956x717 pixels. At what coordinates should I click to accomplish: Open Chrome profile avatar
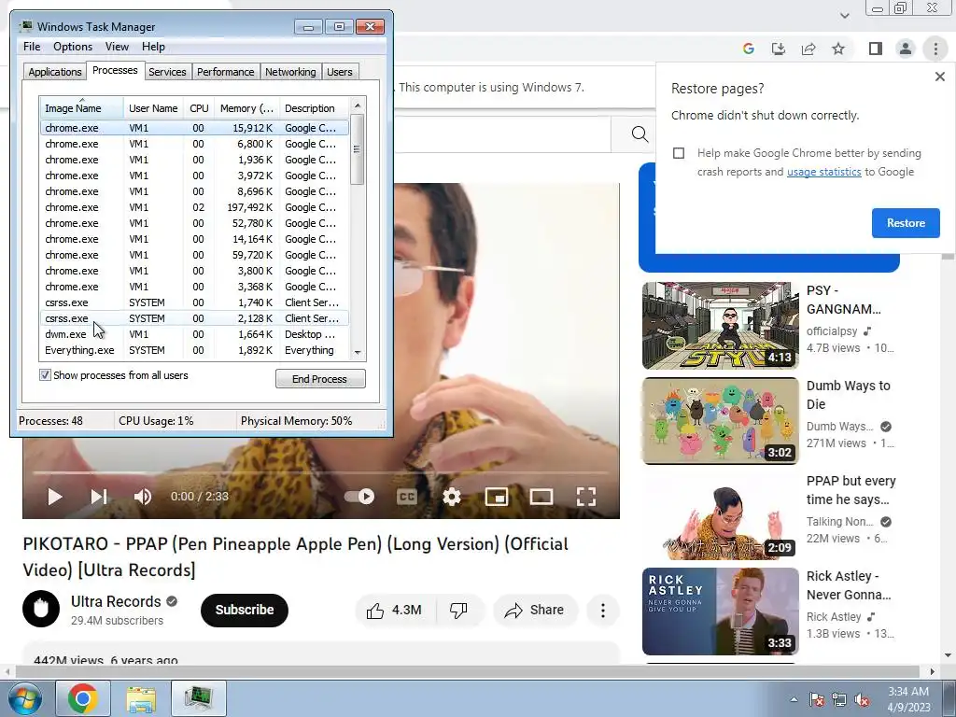click(x=906, y=49)
